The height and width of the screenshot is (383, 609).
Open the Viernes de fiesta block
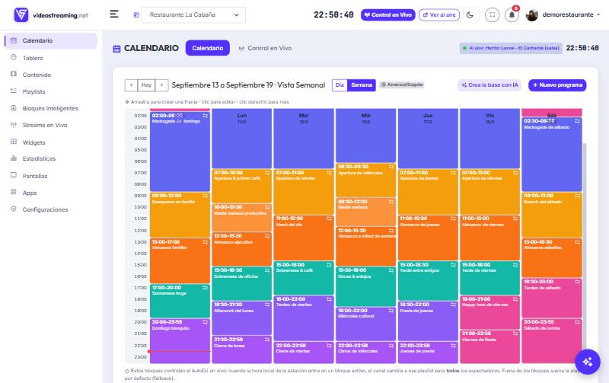tap(489, 346)
